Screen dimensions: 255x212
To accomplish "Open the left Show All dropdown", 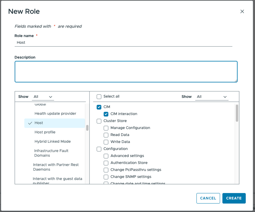I will [43, 97].
